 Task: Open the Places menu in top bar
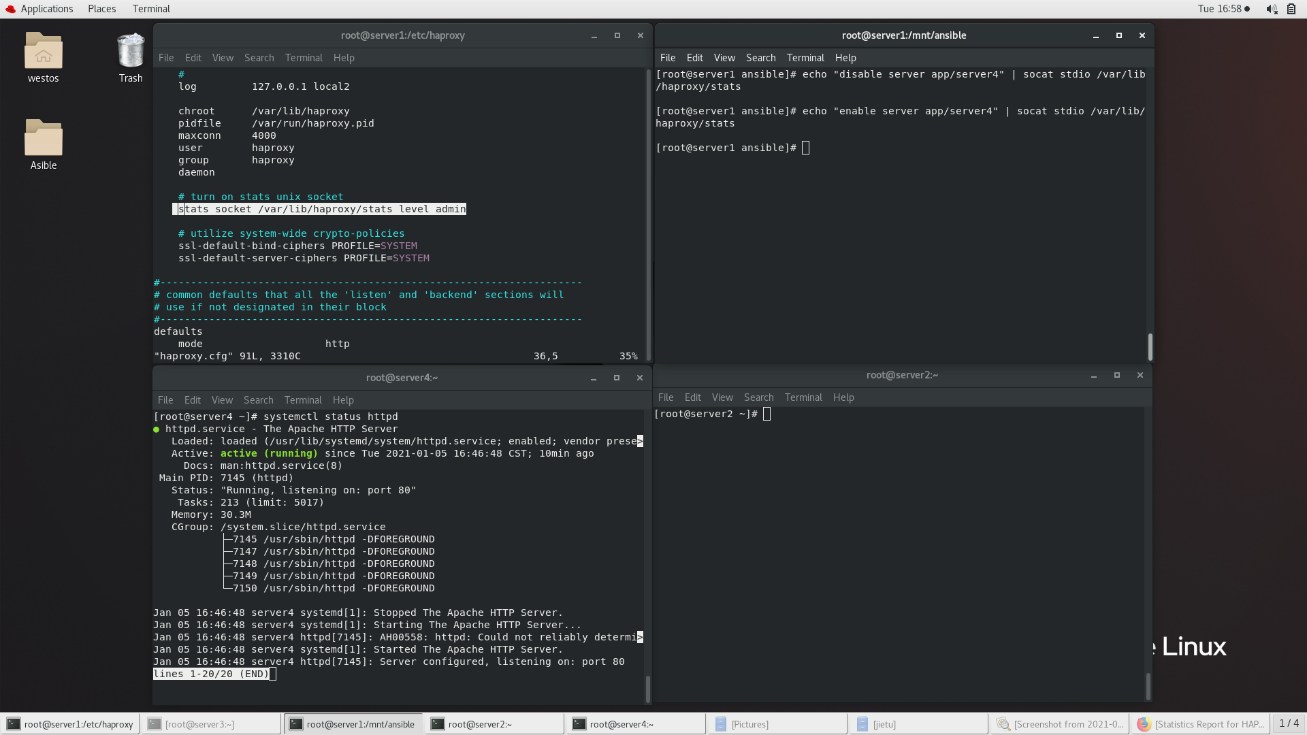(x=102, y=9)
